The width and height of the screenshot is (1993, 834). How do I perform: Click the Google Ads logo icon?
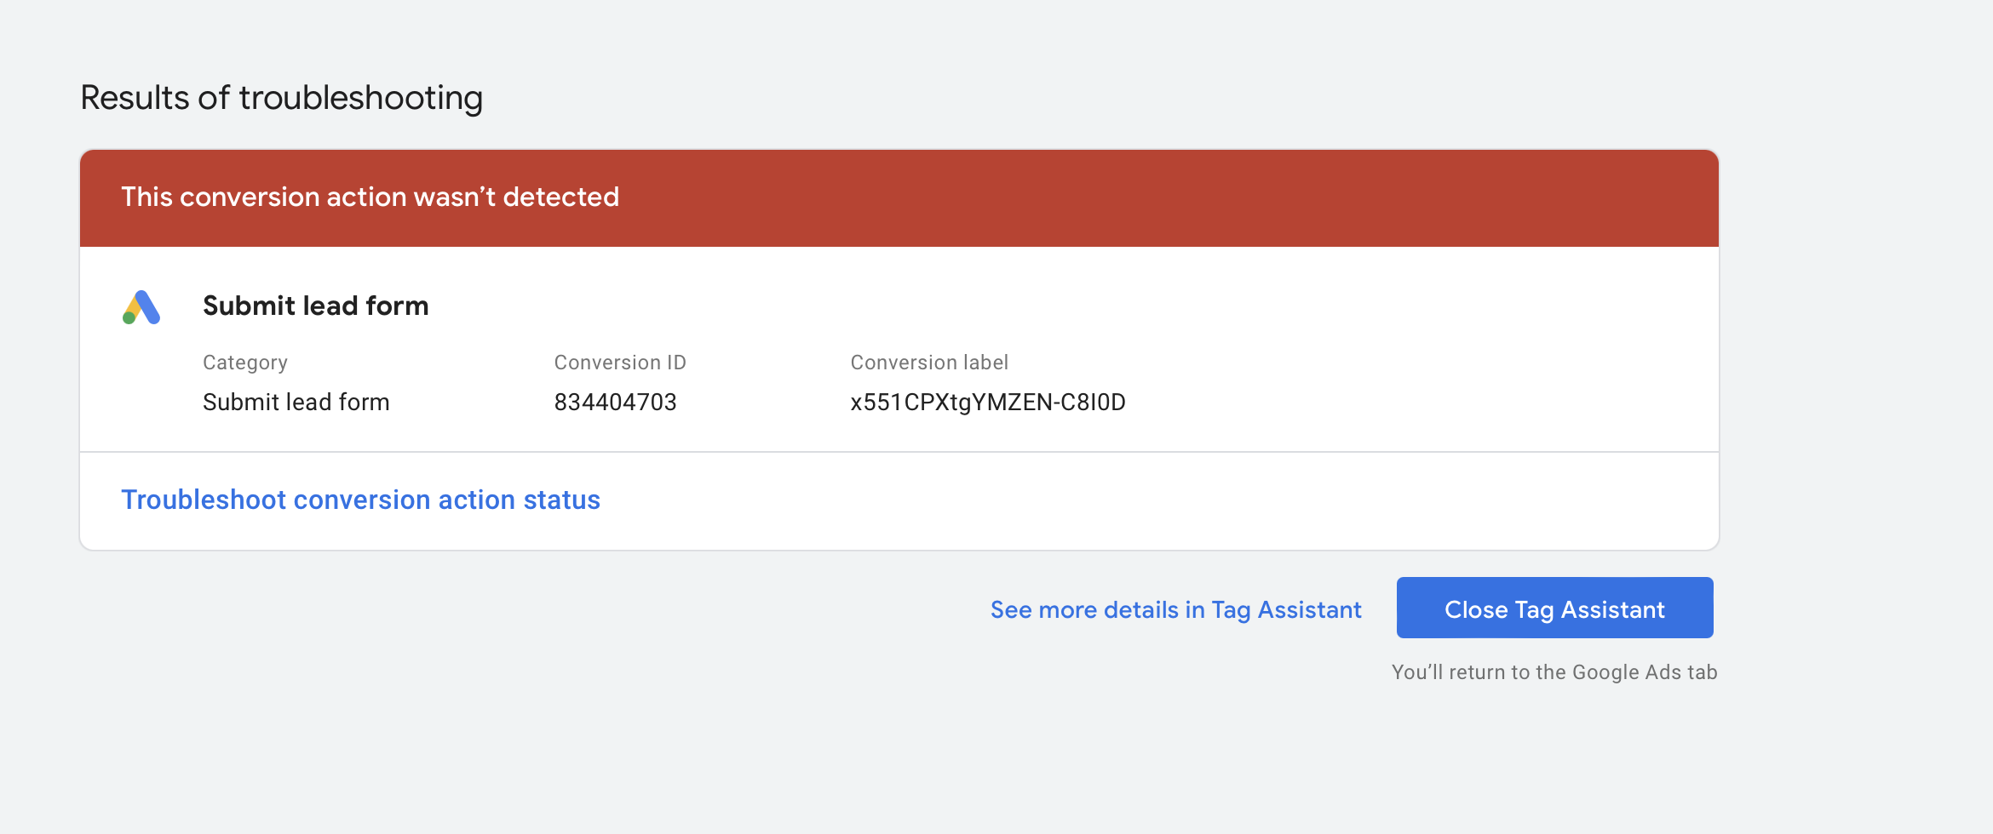coord(141,307)
